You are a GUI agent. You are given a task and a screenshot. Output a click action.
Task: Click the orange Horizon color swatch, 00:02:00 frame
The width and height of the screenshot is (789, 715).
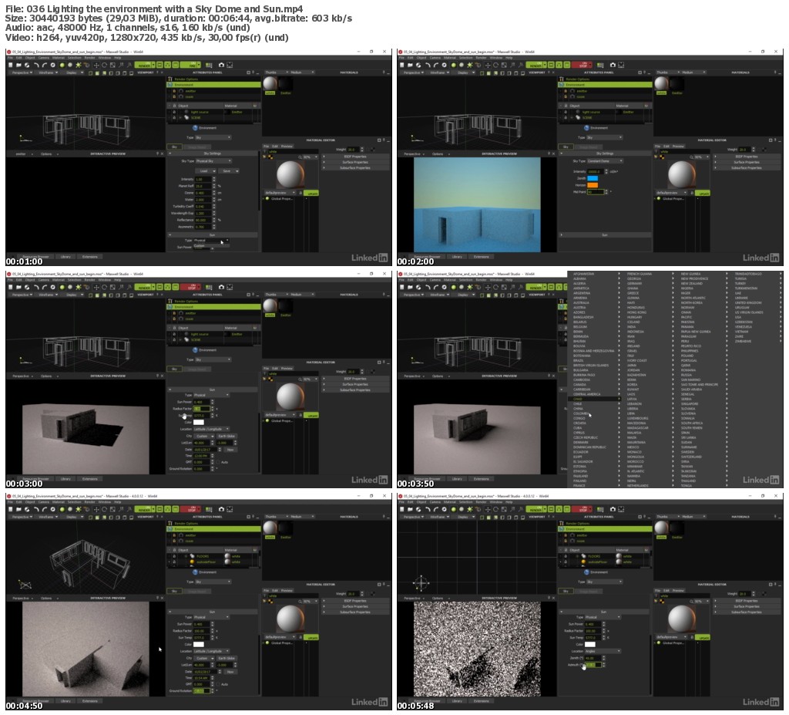tap(593, 185)
